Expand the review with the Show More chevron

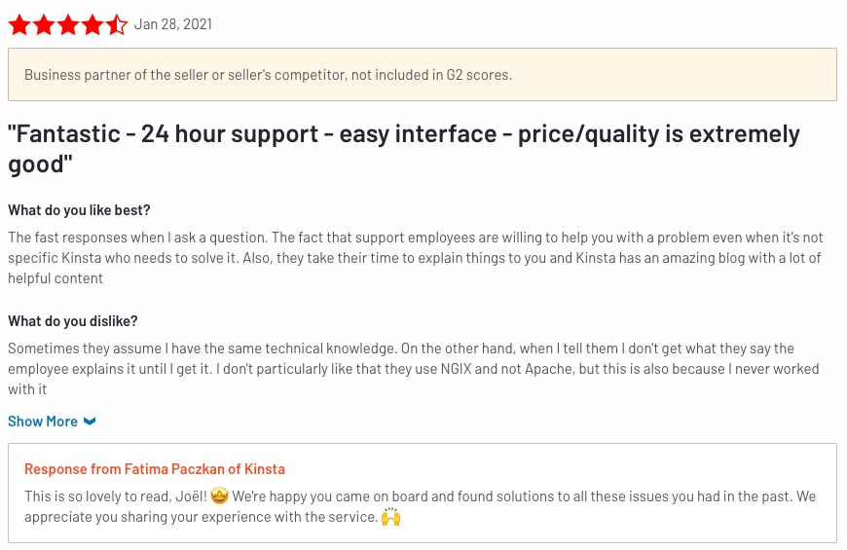pyautogui.click(x=90, y=422)
